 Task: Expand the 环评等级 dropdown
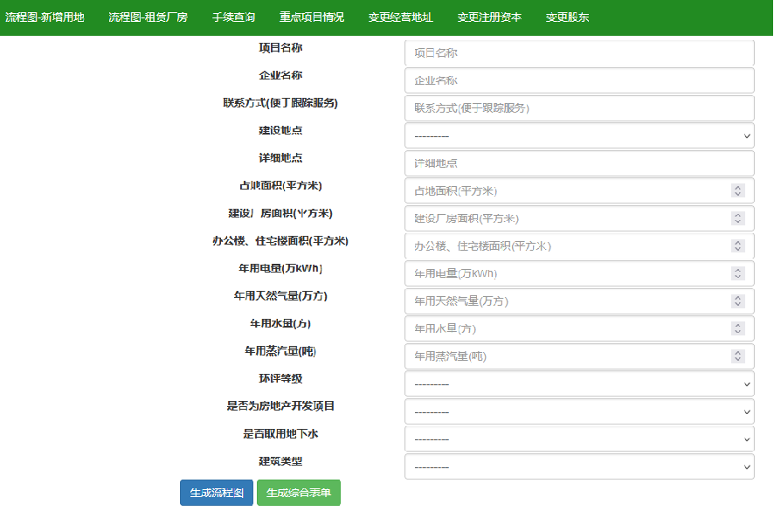579,384
